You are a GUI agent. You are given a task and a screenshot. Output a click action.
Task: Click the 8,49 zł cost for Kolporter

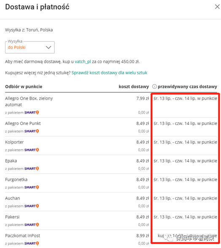(x=143, y=142)
